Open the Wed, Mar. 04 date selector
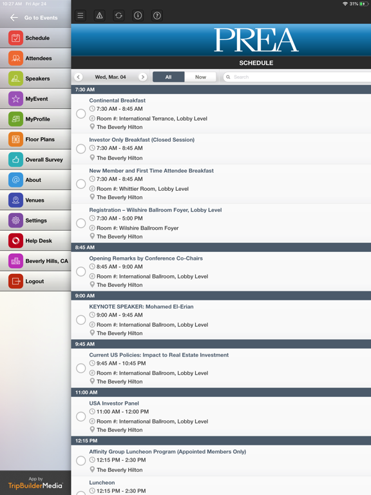 [110, 77]
